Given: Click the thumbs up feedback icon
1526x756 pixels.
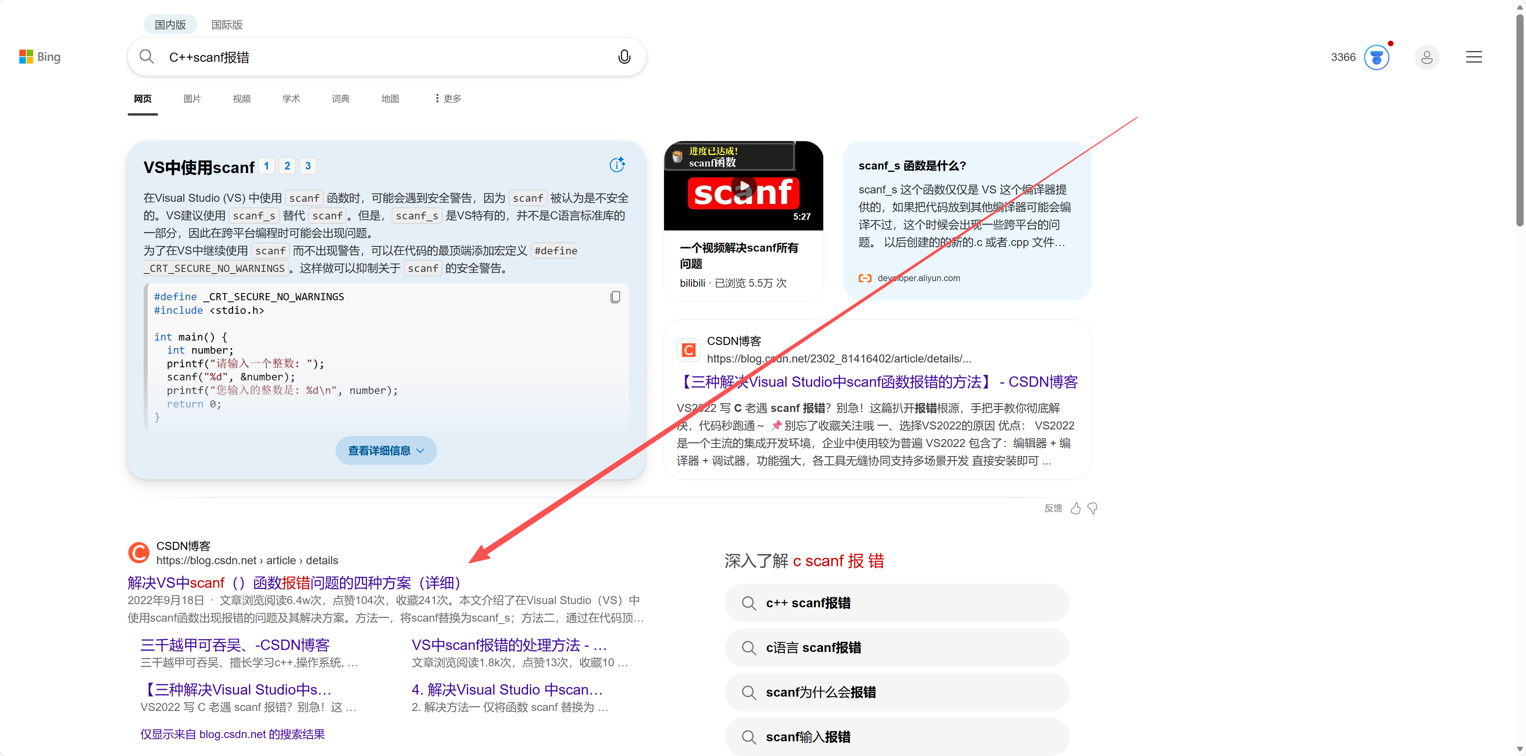Looking at the screenshot, I should [x=1075, y=508].
